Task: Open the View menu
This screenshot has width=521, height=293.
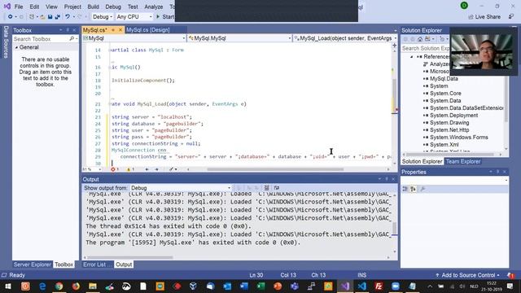Action: pyautogui.click(x=51, y=7)
